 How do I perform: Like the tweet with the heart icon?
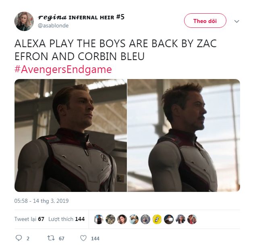[x=83, y=238]
